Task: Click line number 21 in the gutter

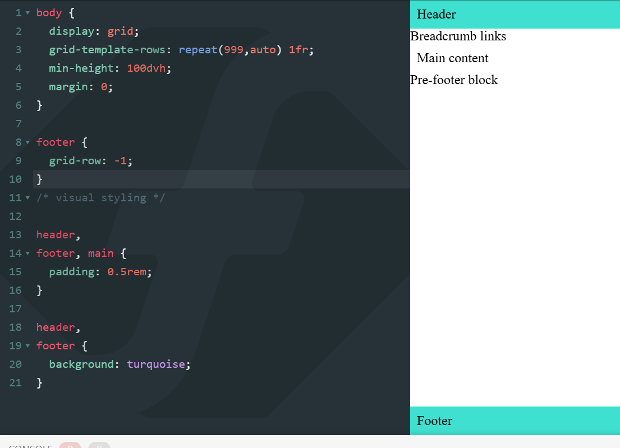Action: [15, 383]
